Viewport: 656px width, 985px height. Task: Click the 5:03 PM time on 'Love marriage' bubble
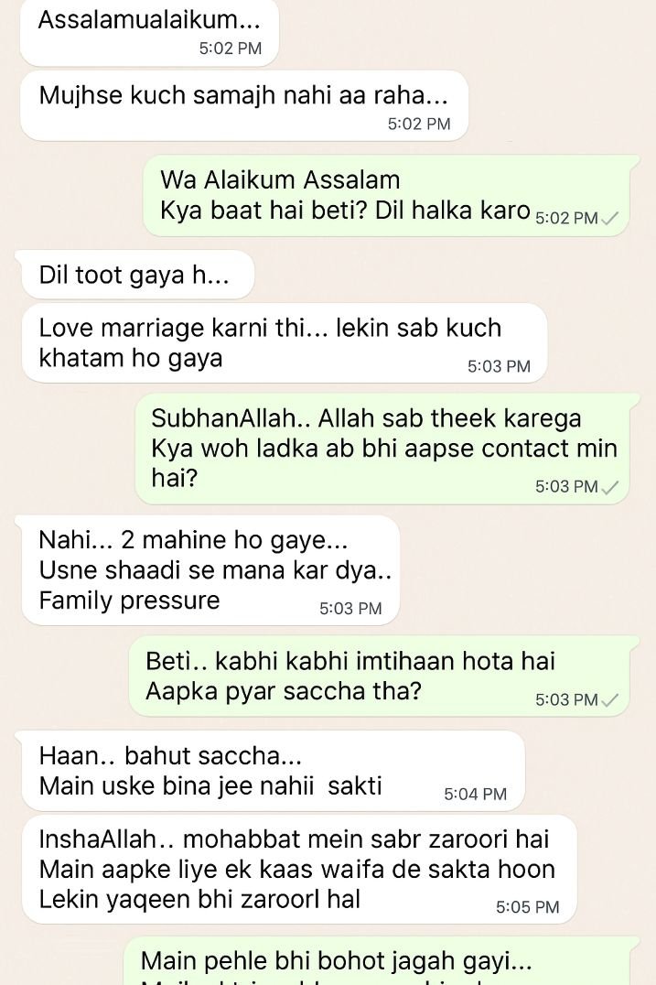(499, 366)
